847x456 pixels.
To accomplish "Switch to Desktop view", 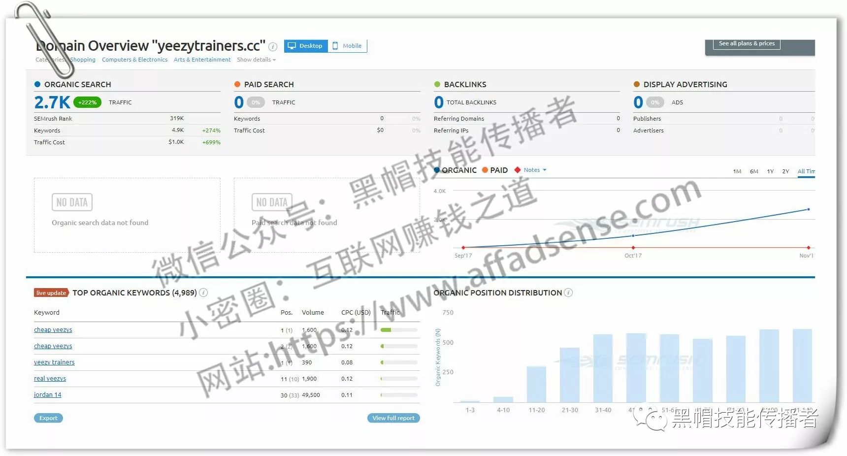I will (x=306, y=46).
